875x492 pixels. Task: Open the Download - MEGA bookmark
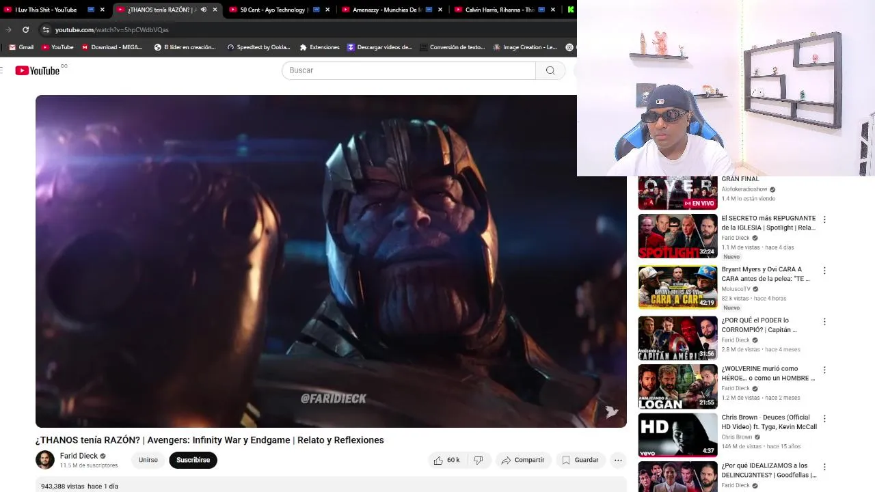click(x=112, y=47)
